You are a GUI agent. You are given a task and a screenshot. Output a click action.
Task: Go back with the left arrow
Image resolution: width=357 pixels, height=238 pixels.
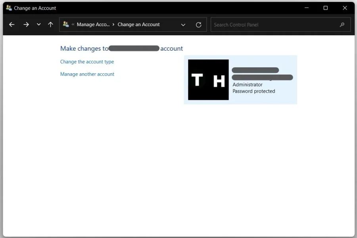(12, 25)
